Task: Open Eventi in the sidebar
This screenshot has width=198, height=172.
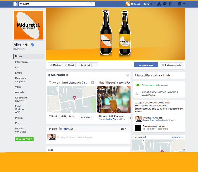Action: coord(18,73)
